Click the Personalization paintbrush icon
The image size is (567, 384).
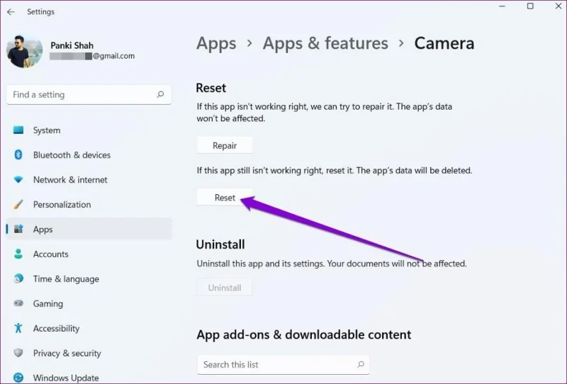pyautogui.click(x=18, y=204)
